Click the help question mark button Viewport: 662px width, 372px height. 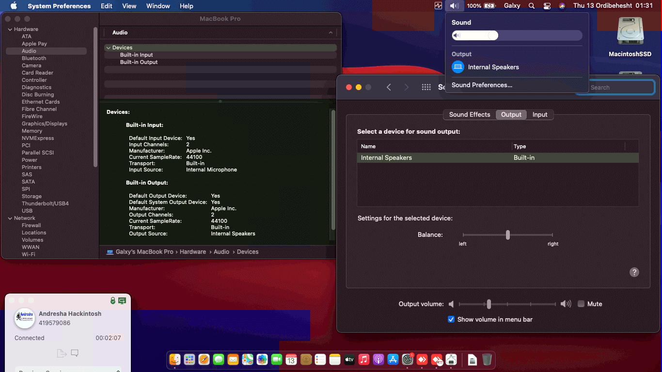(x=634, y=272)
